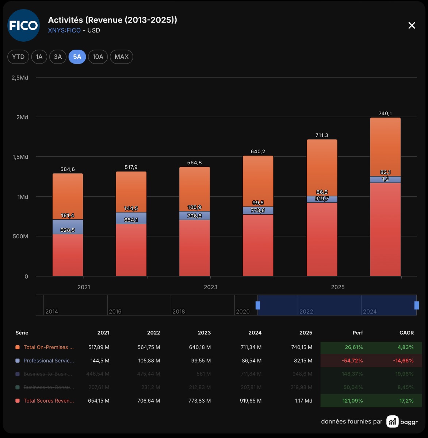Click the left range slider handle
428x438 pixels.
258,305
